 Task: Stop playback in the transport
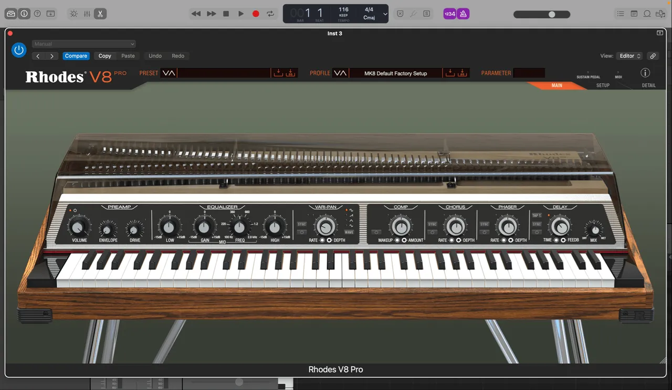(x=226, y=14)
